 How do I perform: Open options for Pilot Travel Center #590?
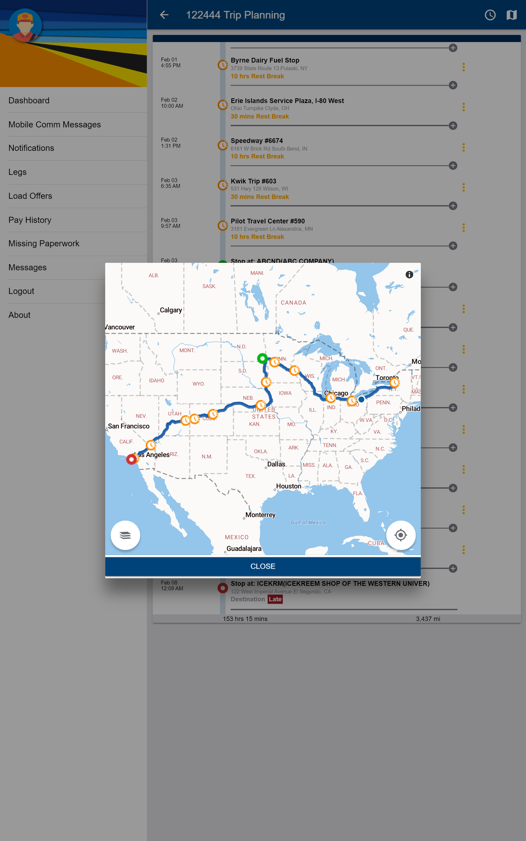463,228
